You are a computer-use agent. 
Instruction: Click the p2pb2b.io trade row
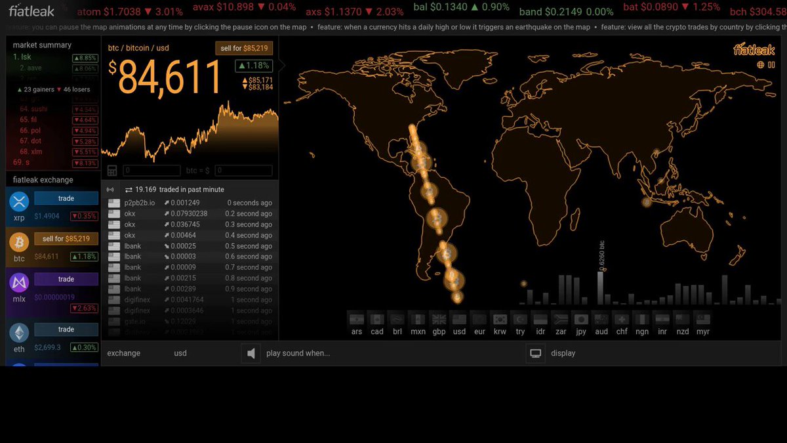pyautogui.click(x=190, y=203)
